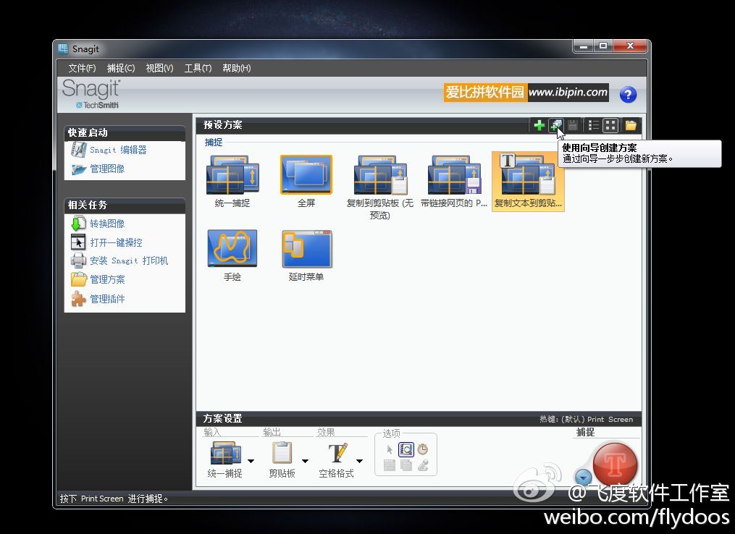Open the 视图(V) menu
Viewport: 735px width, 534px height.
point(159,68)
